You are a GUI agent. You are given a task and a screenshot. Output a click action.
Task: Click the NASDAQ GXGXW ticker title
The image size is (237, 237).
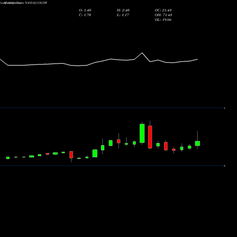point(36,3)
